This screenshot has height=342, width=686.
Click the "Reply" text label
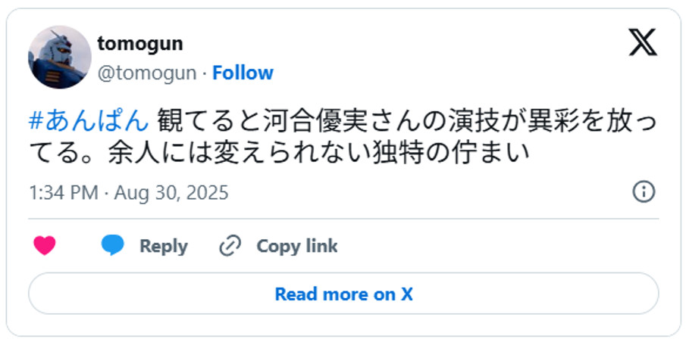tap(163, 247)
